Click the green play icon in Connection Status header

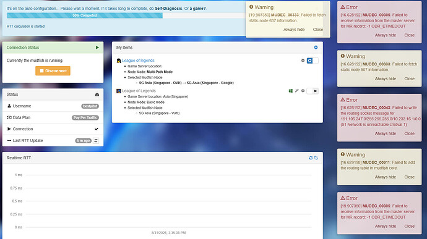pos(97,48)
